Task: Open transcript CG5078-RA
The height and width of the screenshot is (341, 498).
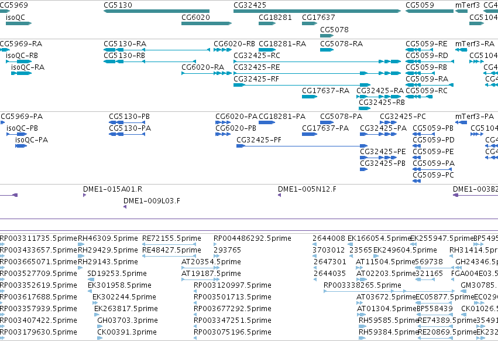Action: (341, 44)
